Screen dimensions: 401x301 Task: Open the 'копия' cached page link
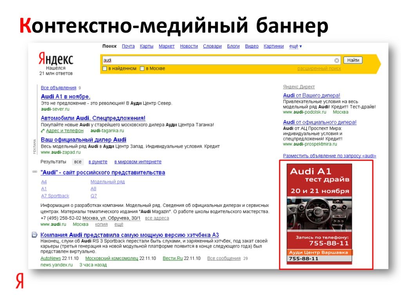coord(101,224)
